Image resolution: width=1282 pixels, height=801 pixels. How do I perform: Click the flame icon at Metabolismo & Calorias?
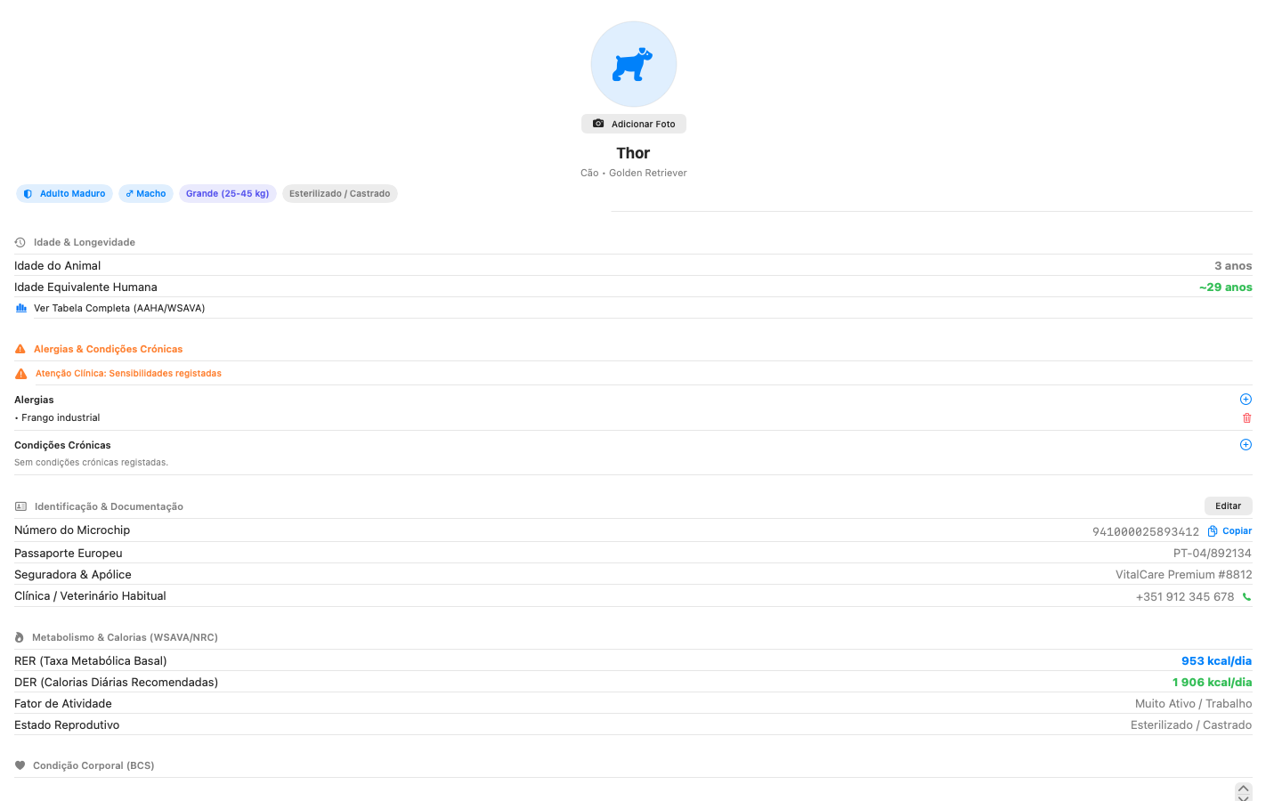click(x=20, y=637)
